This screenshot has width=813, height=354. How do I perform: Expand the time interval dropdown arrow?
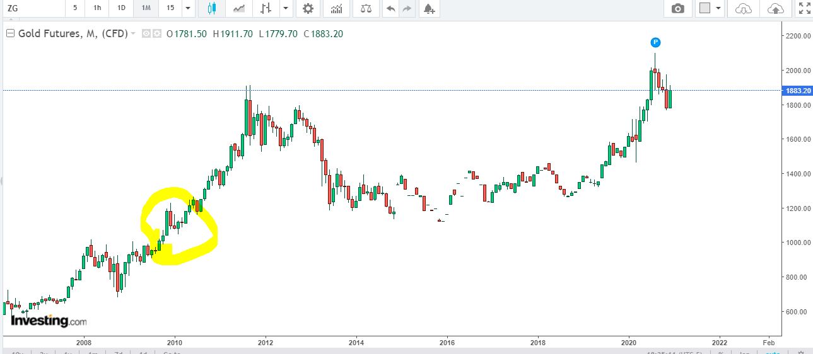click(x=187, y=8)
